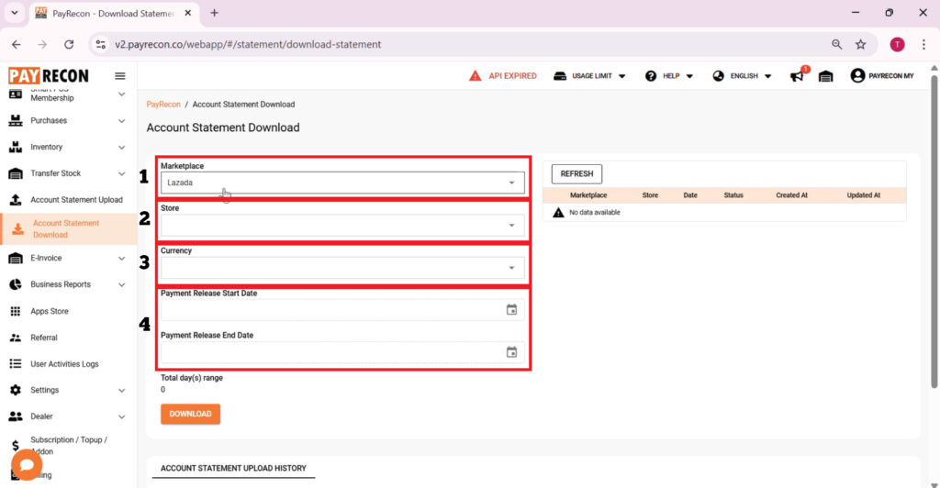940x488 pixels.
Task: Open Account Statement Download menu item
Action: coord(69,228)
